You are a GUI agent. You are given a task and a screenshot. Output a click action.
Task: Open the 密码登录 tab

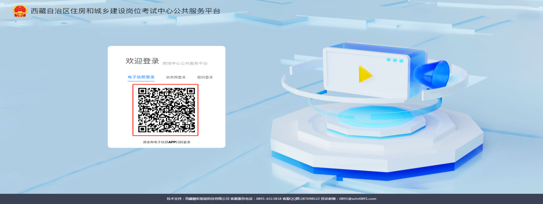[x=205, y=77]
